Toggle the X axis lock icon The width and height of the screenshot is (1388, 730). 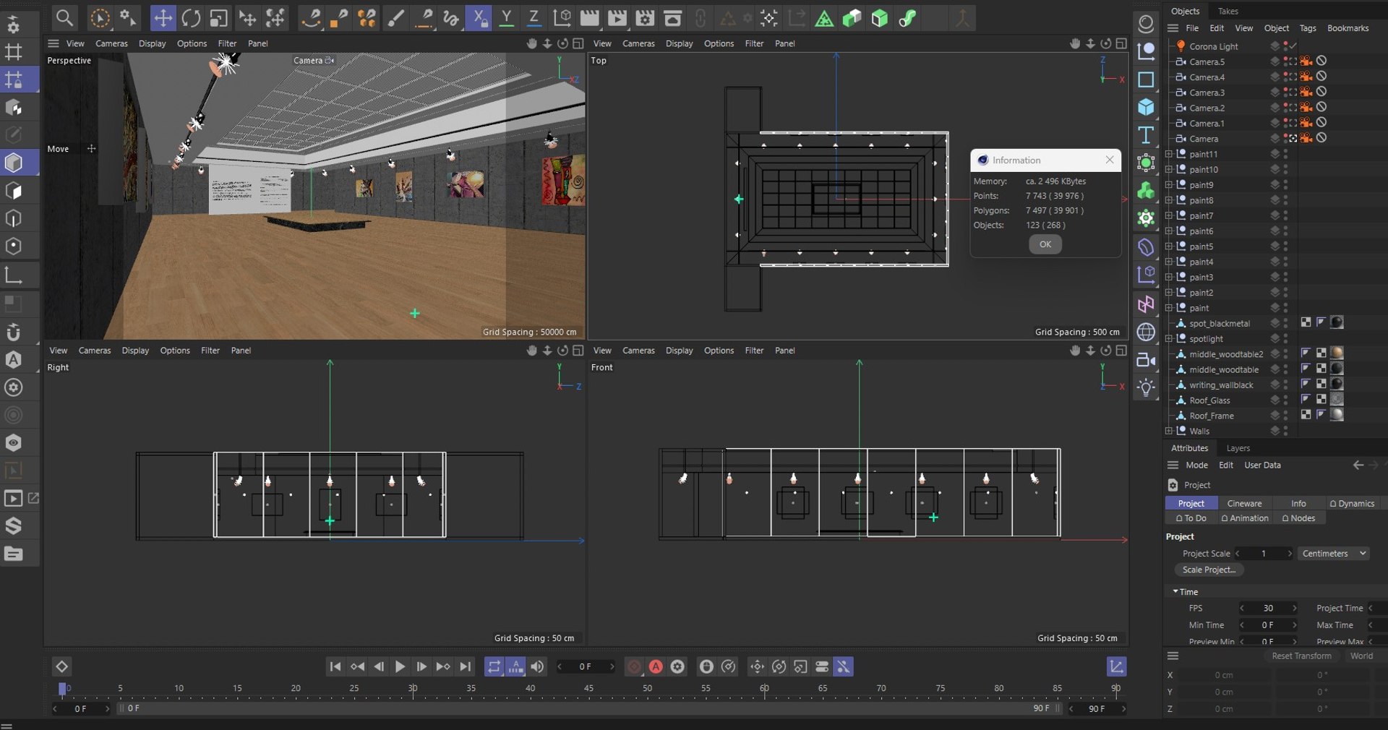point(478,18)
